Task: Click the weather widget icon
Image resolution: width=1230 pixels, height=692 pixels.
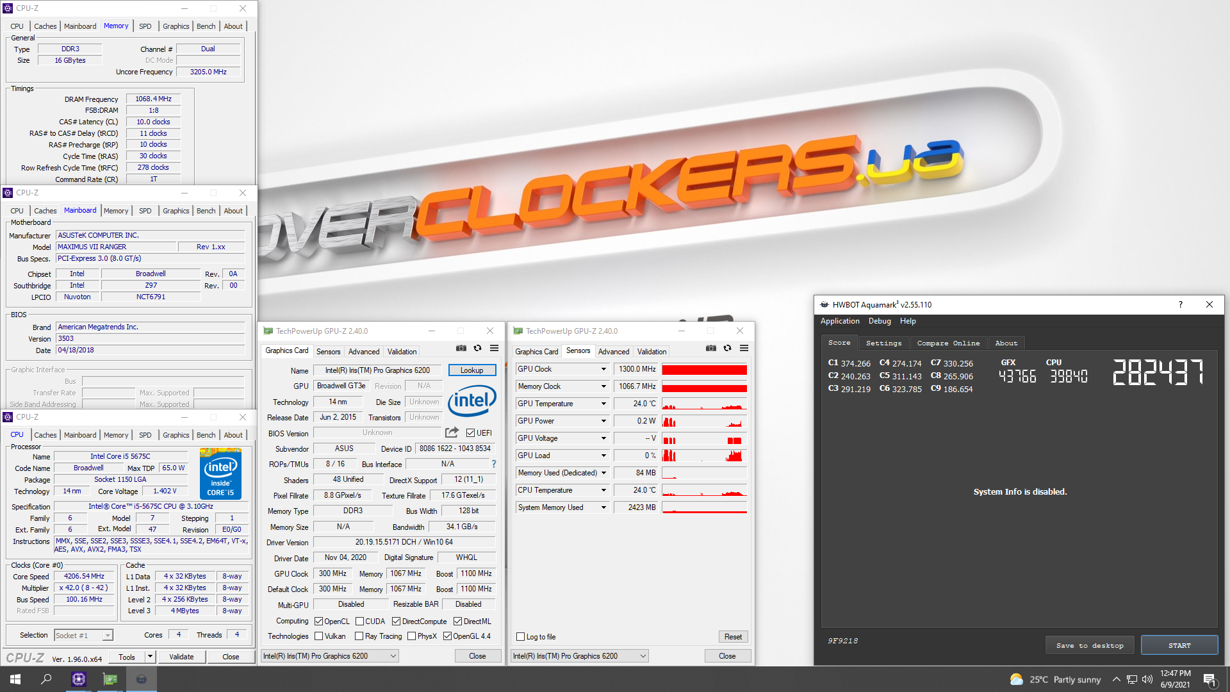Action: (x=1017, y=680)
